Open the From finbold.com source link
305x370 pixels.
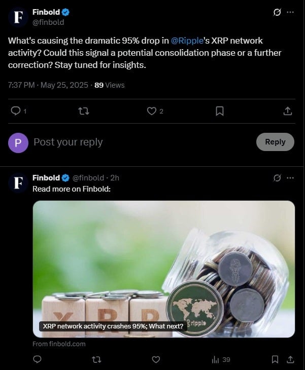(59, 344)
